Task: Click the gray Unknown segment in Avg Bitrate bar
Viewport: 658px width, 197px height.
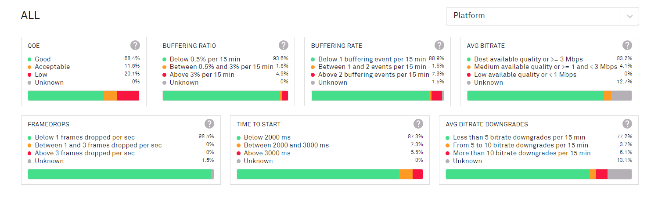Action: point(621,96)
